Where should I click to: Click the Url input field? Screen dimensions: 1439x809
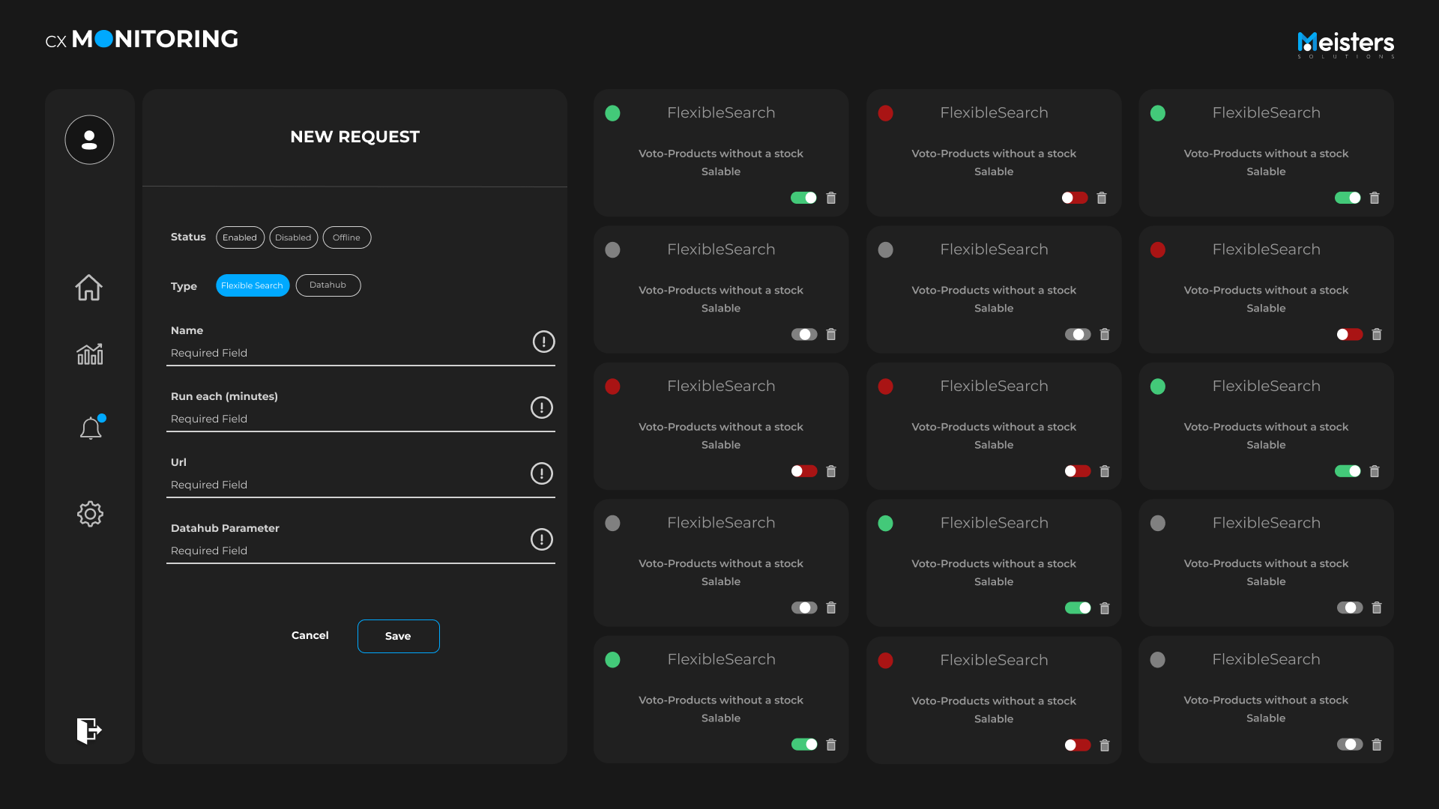point(345,485)
